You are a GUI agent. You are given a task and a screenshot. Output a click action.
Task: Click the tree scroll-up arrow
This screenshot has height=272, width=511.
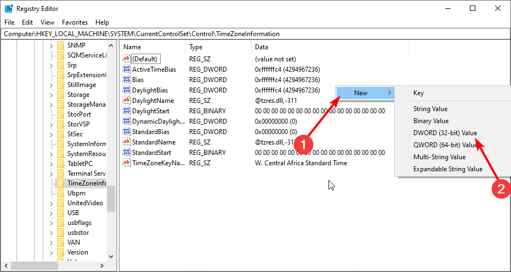click(111, 45)
